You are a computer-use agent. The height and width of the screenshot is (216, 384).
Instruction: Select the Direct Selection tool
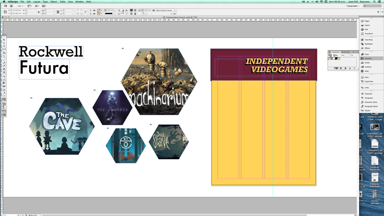click(x=4, y=43)
